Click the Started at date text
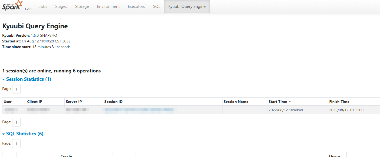The width and height of the screenshot is (380, 157). (x=46, y=41)
